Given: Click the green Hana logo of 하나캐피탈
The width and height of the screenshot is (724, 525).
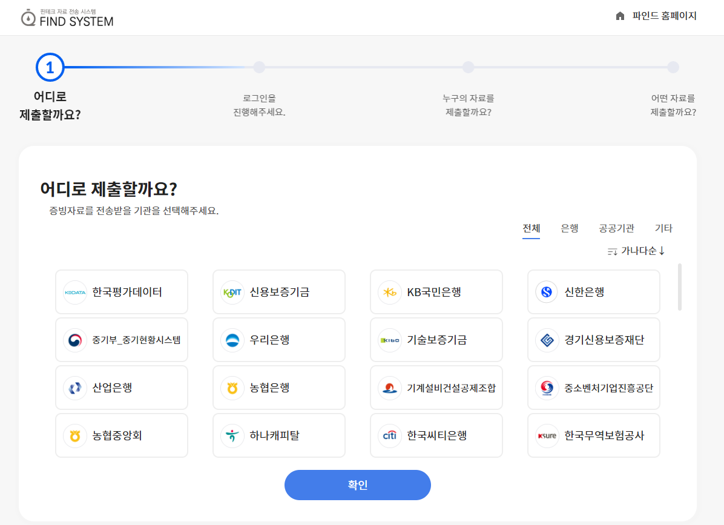Looking at the screenshot, I should click(x=232, y=436).
